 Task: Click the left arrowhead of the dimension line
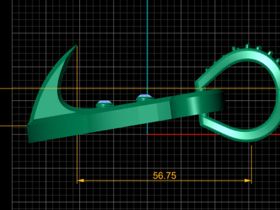[80, 180]
